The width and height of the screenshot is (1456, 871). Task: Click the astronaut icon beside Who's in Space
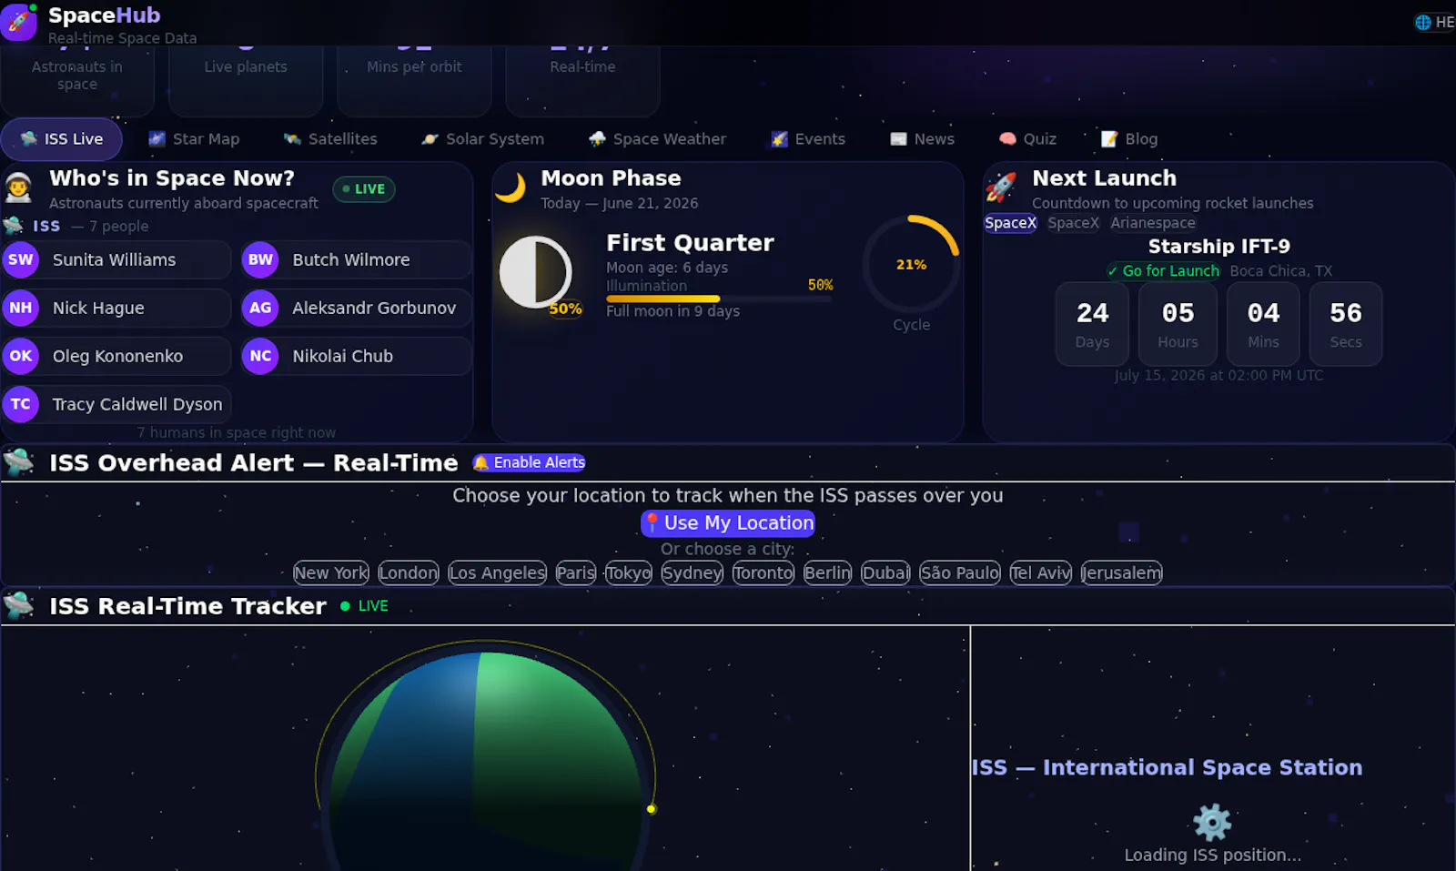18,187
